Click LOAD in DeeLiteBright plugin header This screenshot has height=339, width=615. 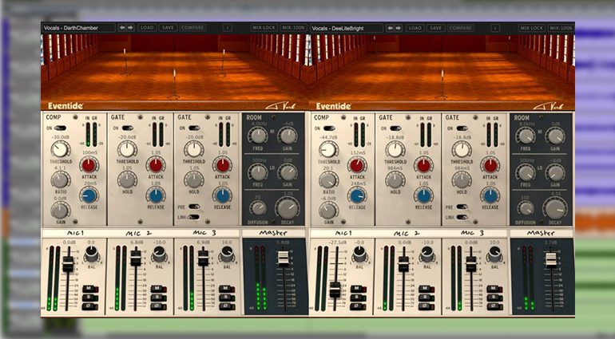click(415, 28)
